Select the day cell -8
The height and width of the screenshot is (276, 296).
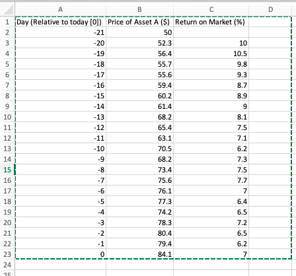coord(61,170)
